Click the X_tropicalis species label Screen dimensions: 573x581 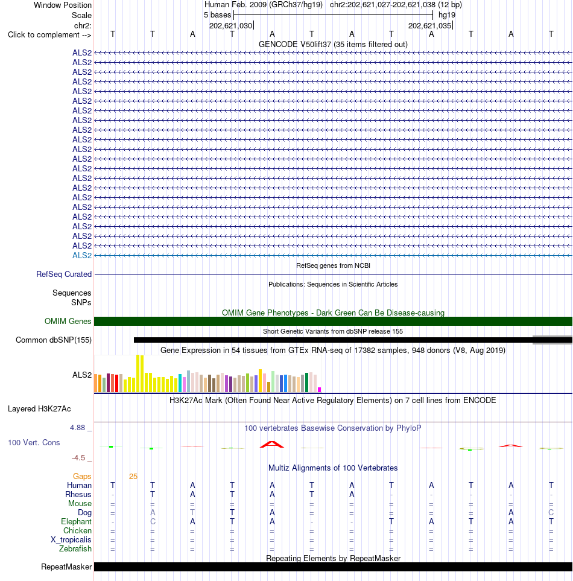tap(71, 540)
